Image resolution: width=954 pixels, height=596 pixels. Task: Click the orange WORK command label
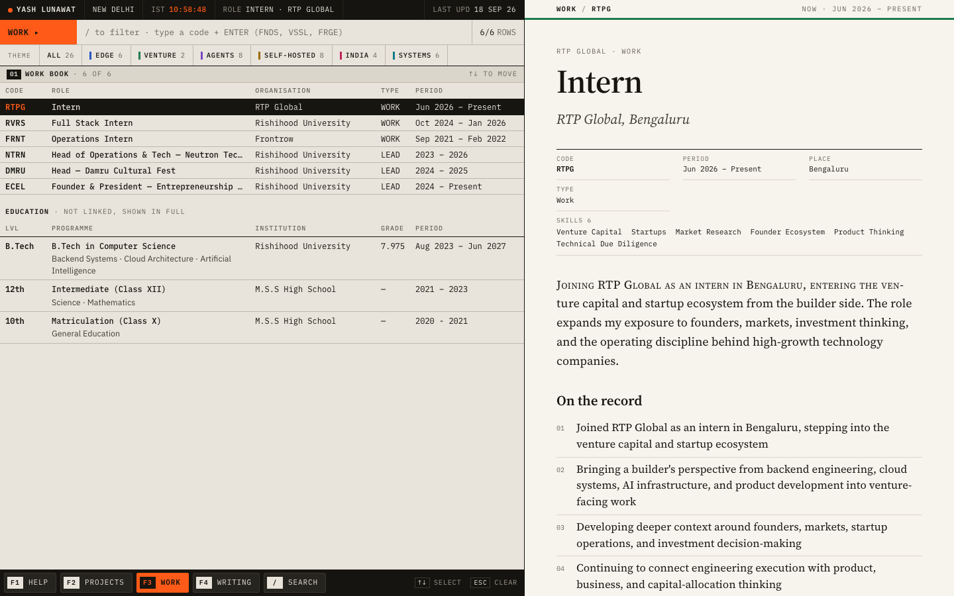(x=38, y=32)
